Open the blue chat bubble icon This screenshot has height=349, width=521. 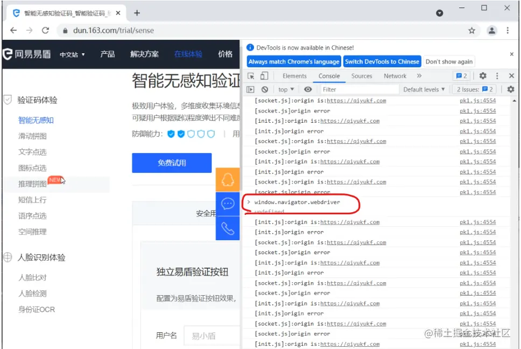coord(228,204)
